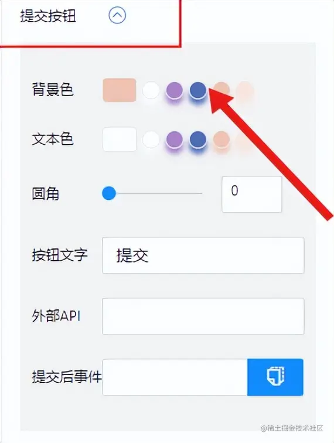Choose white preset for 背景色
This screenshot has width=334, height=443.
click(151, 90)
